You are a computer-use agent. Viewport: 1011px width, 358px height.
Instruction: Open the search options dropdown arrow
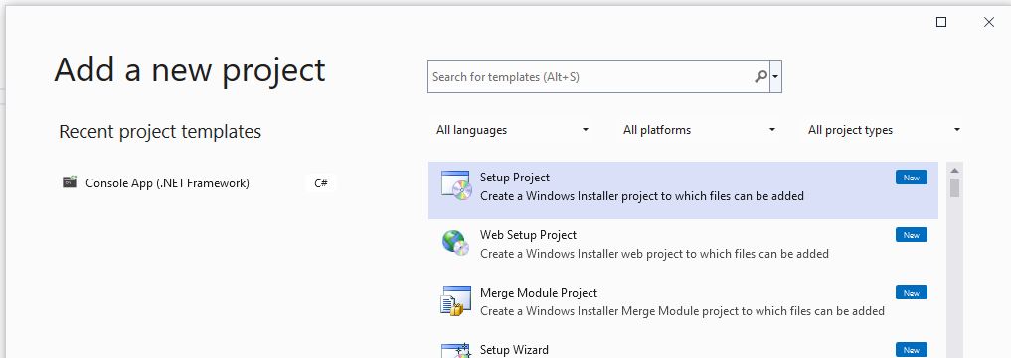pyautogui.click(x=775, y=77)
